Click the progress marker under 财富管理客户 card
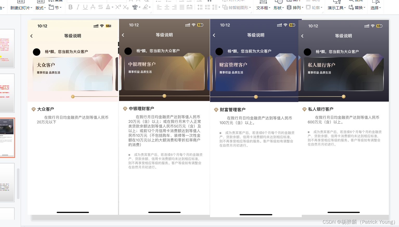 (256, 97)
